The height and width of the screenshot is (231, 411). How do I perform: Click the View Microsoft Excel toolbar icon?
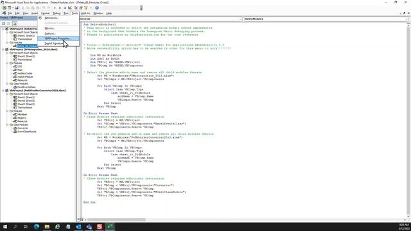pos(4,8)
